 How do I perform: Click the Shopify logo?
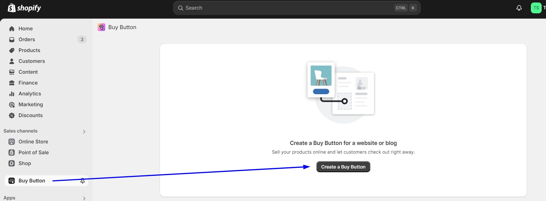coord(24,8)
